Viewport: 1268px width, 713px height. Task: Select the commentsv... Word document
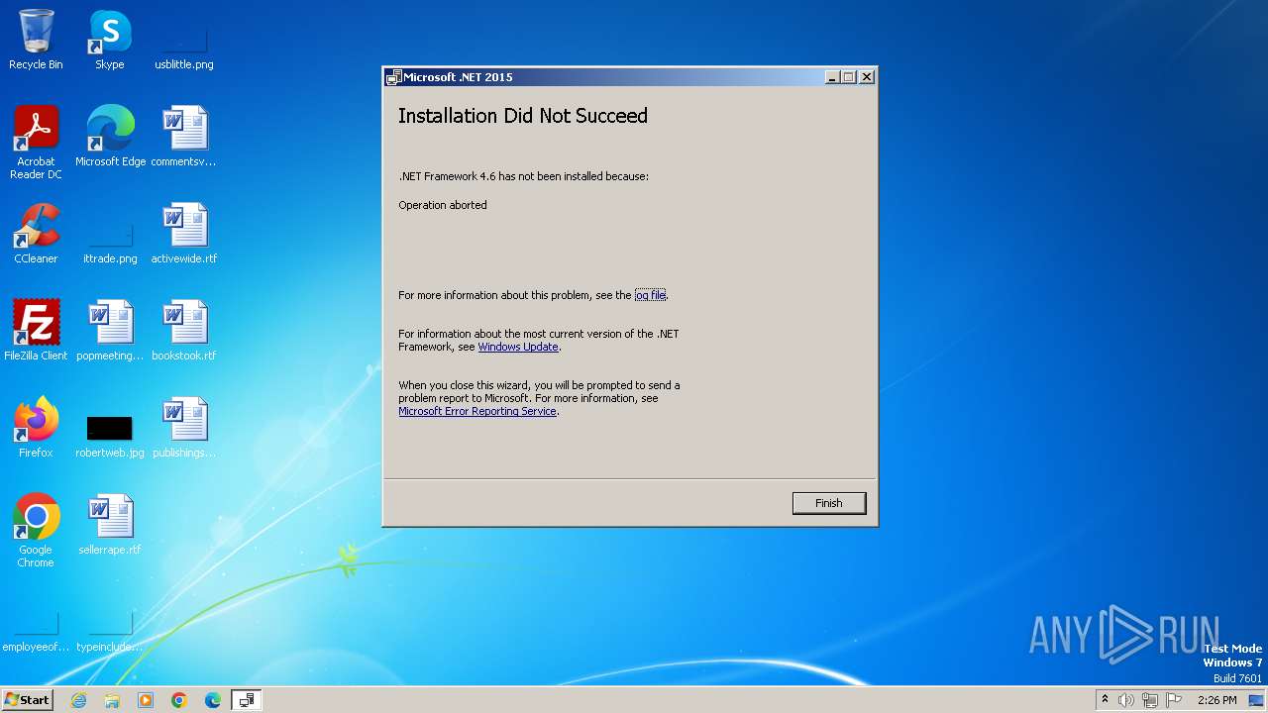[184, 137]
